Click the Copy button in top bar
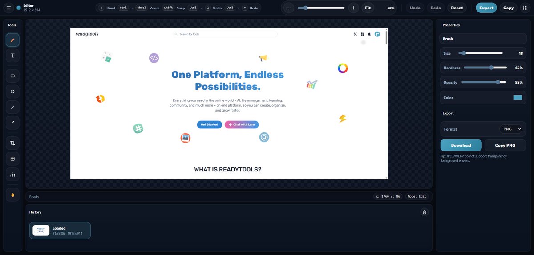Viewport: 534px width, 255px height. coord(508,8)
